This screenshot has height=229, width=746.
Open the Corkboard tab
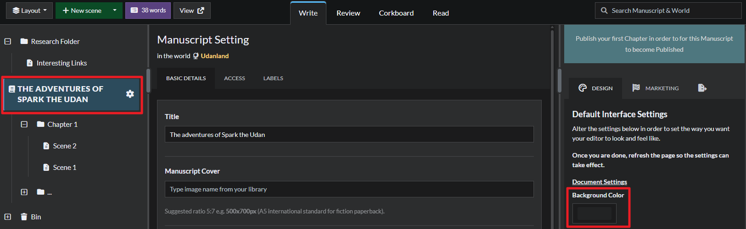(396, 13)
